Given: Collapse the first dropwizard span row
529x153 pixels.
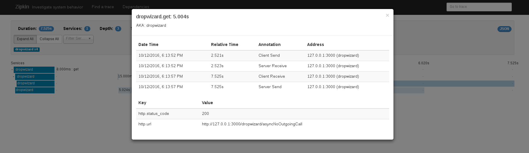Looking at the screenshot, I should [12, 70].
